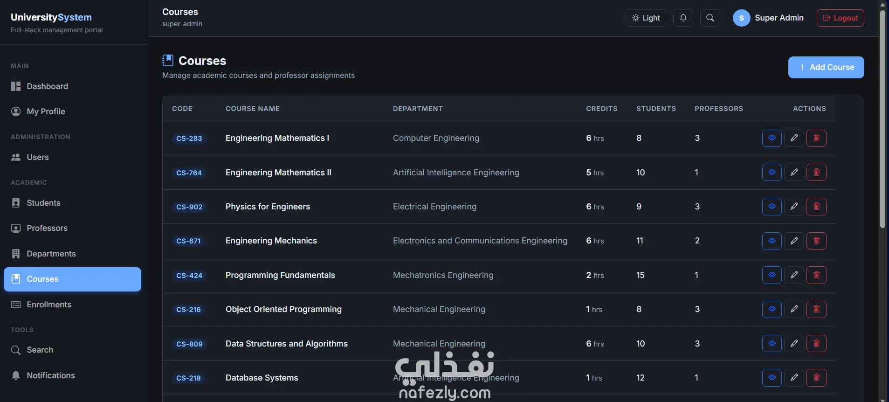Click the UniversitySystem logo text
The height and width of the screenshot is (402, 889).
pyautogui.click(x=51, y=17)
